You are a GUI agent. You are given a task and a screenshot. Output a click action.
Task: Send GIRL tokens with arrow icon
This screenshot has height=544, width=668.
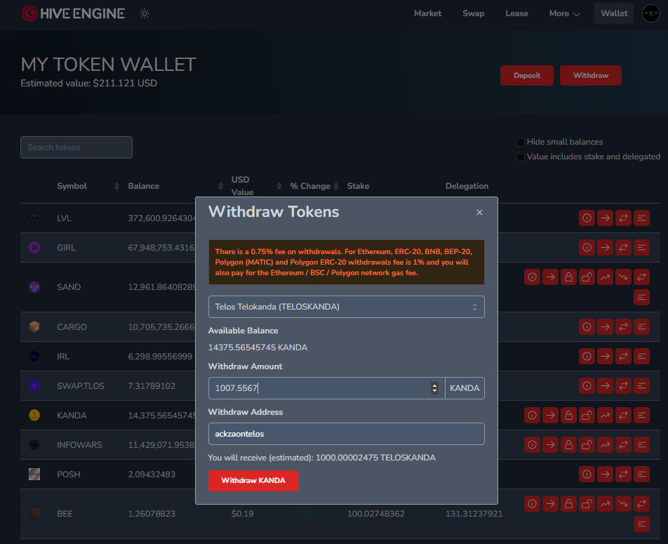[x=605, y=248]
